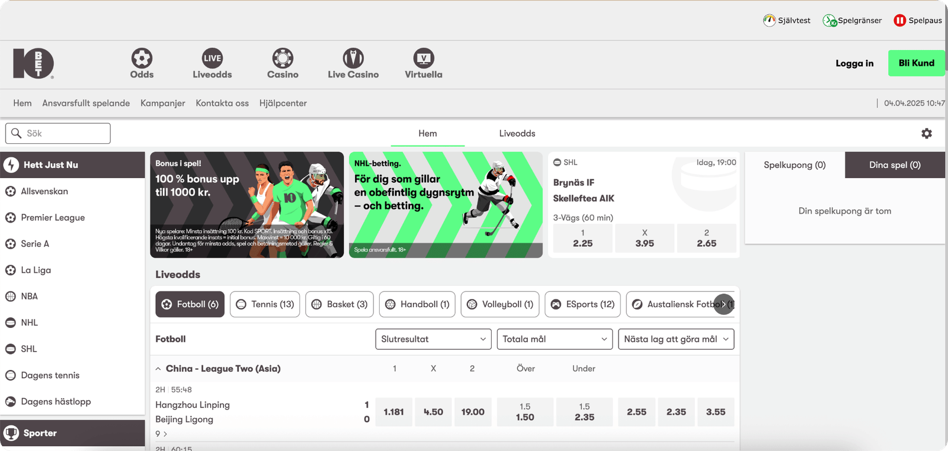Viewport: 948px width, 451px height.
Task: Open the Slutresultat dropdown
Action: coord(433,339)
